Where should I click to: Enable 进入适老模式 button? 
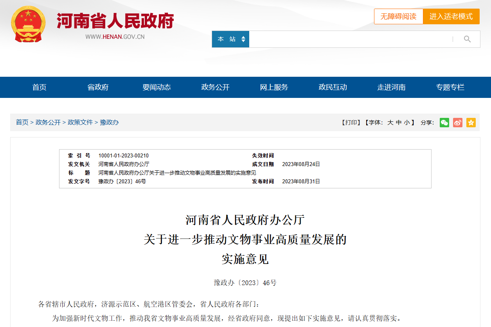tap(451, 16)
